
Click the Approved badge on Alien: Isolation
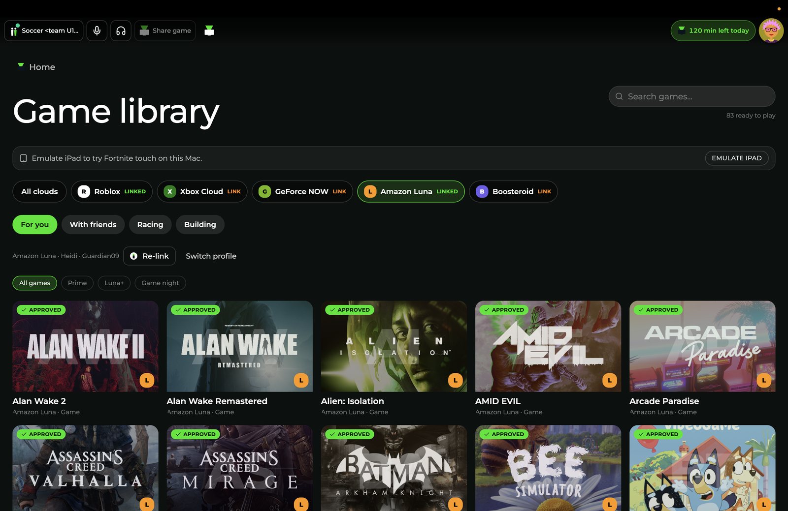click(350, 310)
